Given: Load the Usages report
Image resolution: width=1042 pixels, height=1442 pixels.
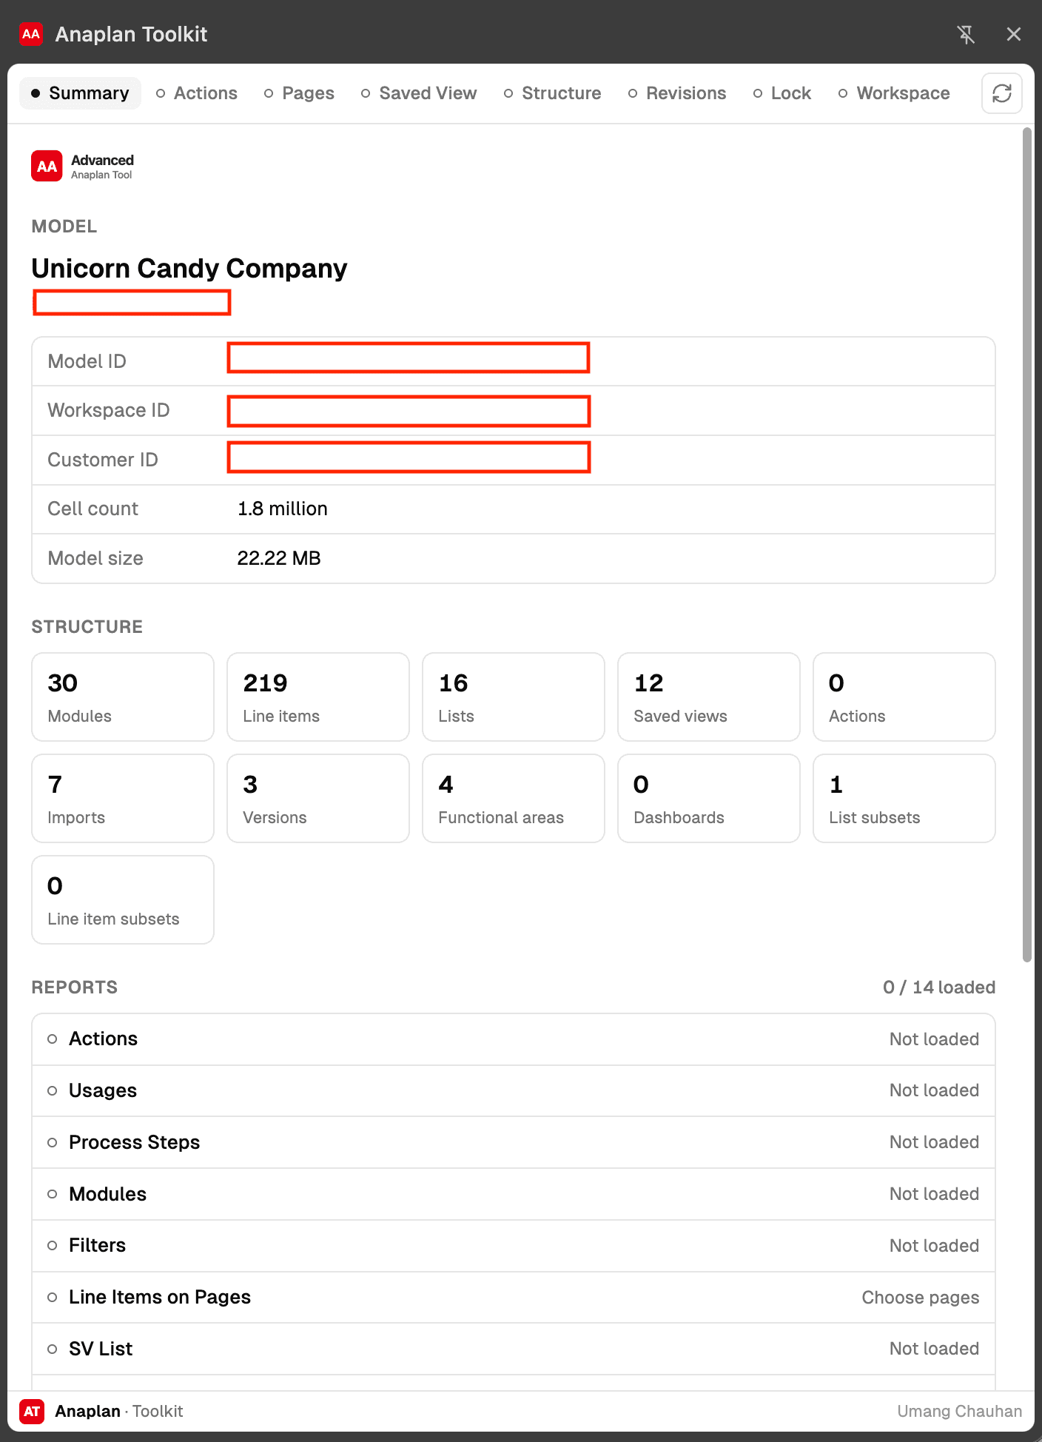Looking at the screenshot, I should (x=514, y=1090).
